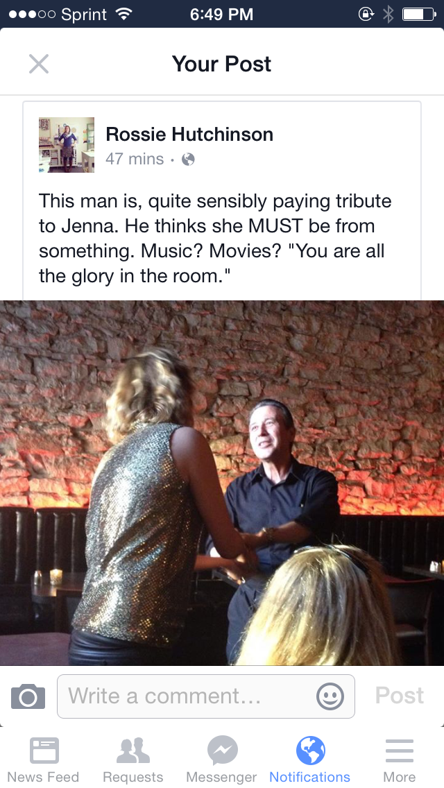Click the Write a comment field
The width and height of the screenshot is (444, 788).
206,696
